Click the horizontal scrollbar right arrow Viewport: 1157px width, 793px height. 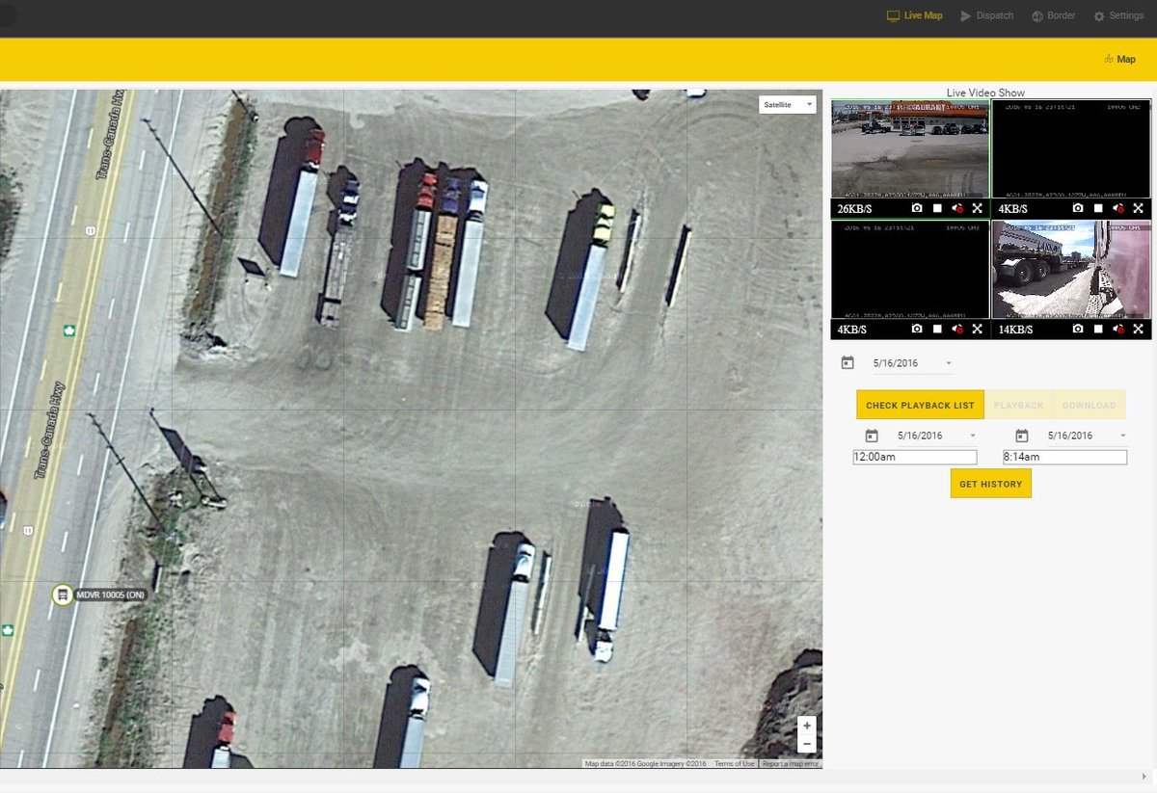(x=1143, y=776)
